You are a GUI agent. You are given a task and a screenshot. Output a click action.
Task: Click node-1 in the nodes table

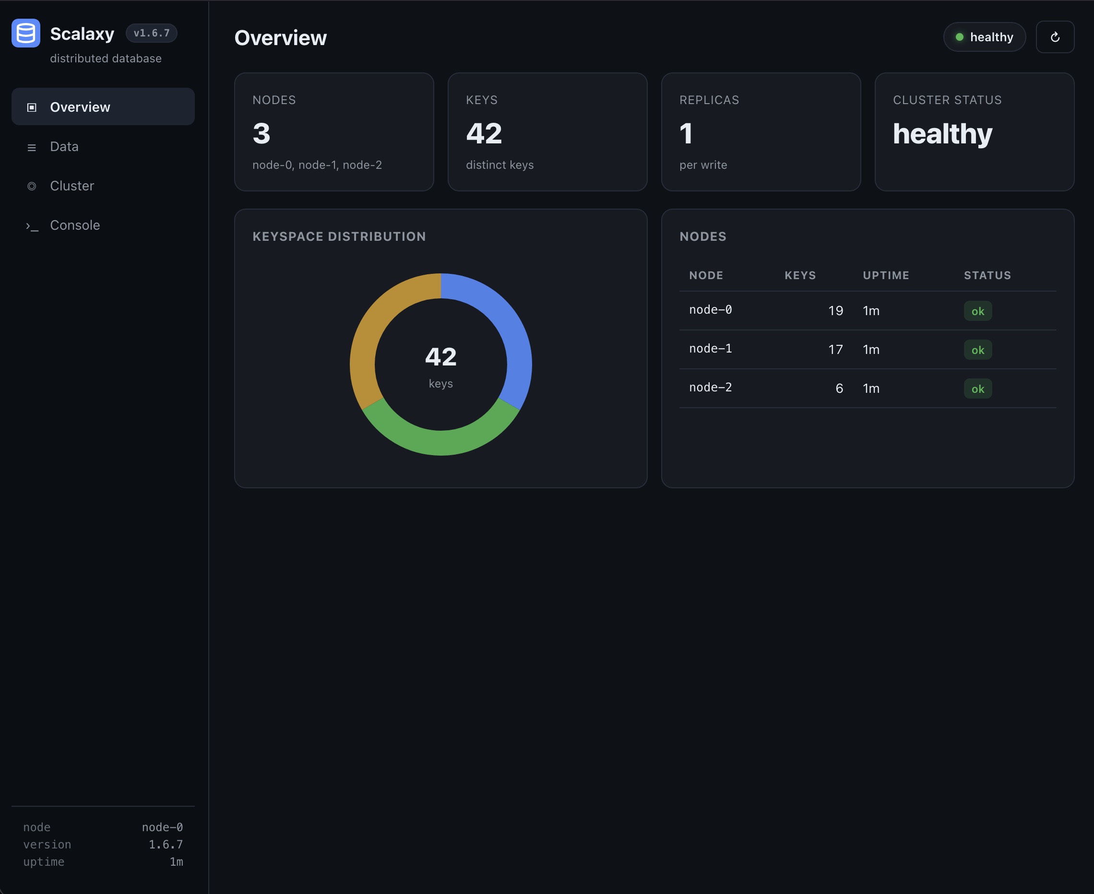(710, 349)
